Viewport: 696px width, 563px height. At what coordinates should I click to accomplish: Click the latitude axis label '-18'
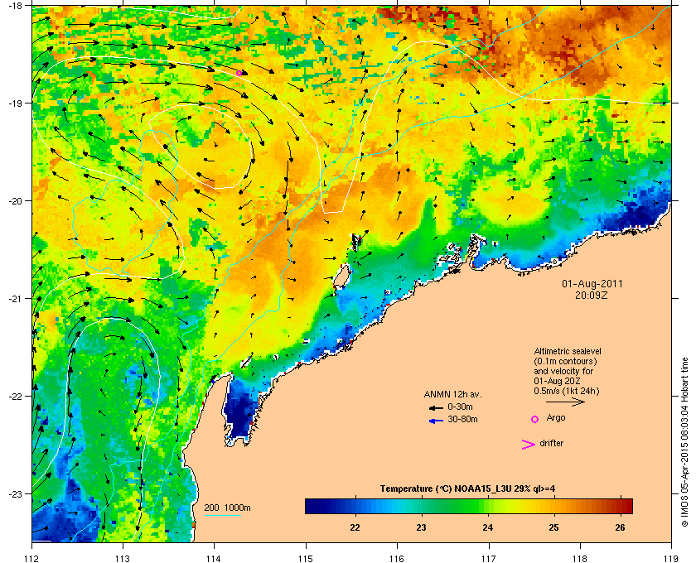[x=15, y=6]
